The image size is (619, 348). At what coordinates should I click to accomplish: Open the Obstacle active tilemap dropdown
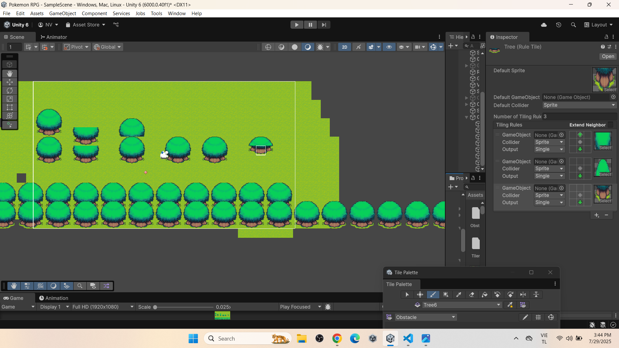coord(425,317)
